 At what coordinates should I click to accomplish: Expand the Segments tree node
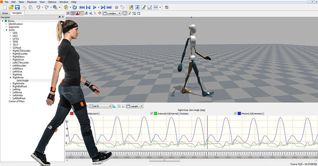coord(6,27)
